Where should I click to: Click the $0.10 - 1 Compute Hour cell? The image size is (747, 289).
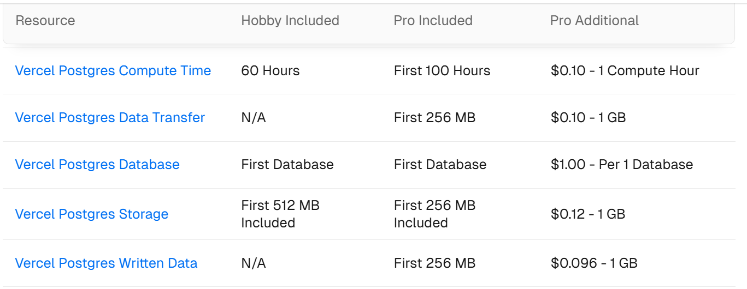625,71
